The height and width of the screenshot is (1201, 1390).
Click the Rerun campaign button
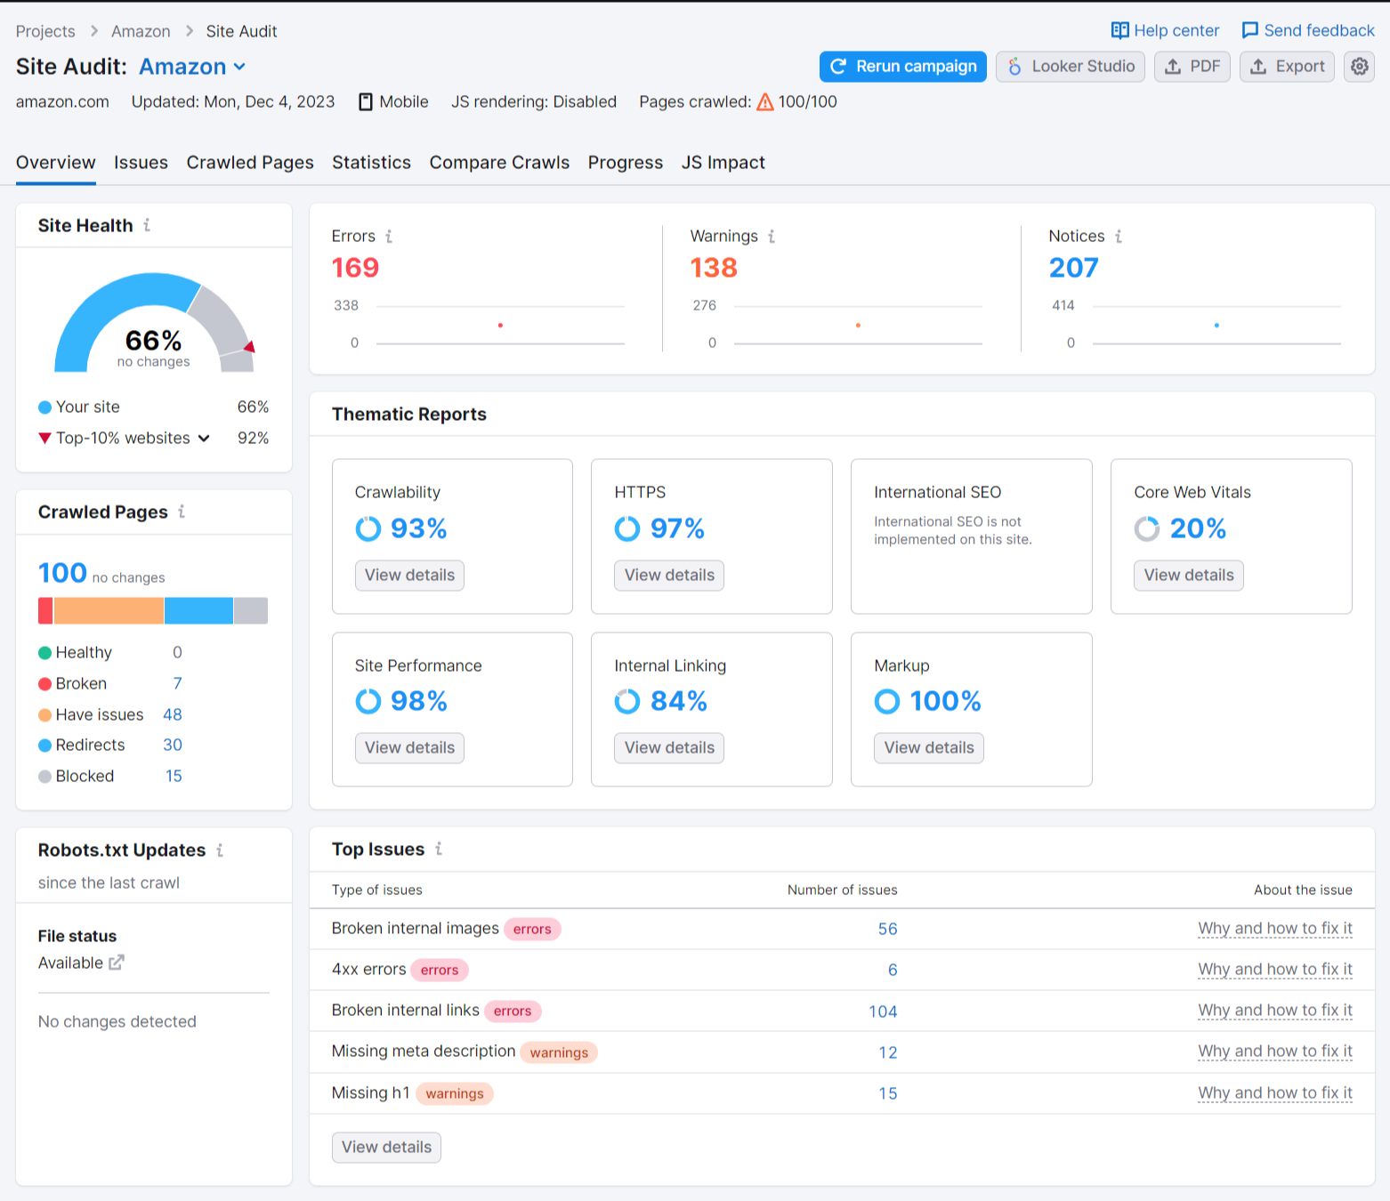(x=903, y=67)
